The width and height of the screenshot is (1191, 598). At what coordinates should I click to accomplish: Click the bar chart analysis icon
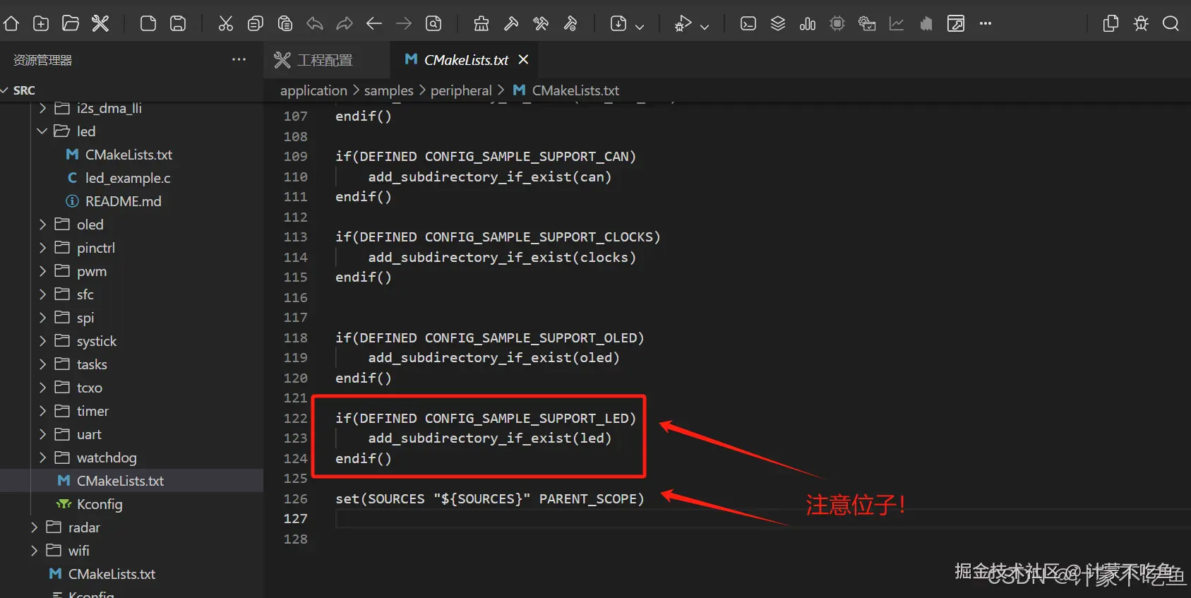coord(808,23)
